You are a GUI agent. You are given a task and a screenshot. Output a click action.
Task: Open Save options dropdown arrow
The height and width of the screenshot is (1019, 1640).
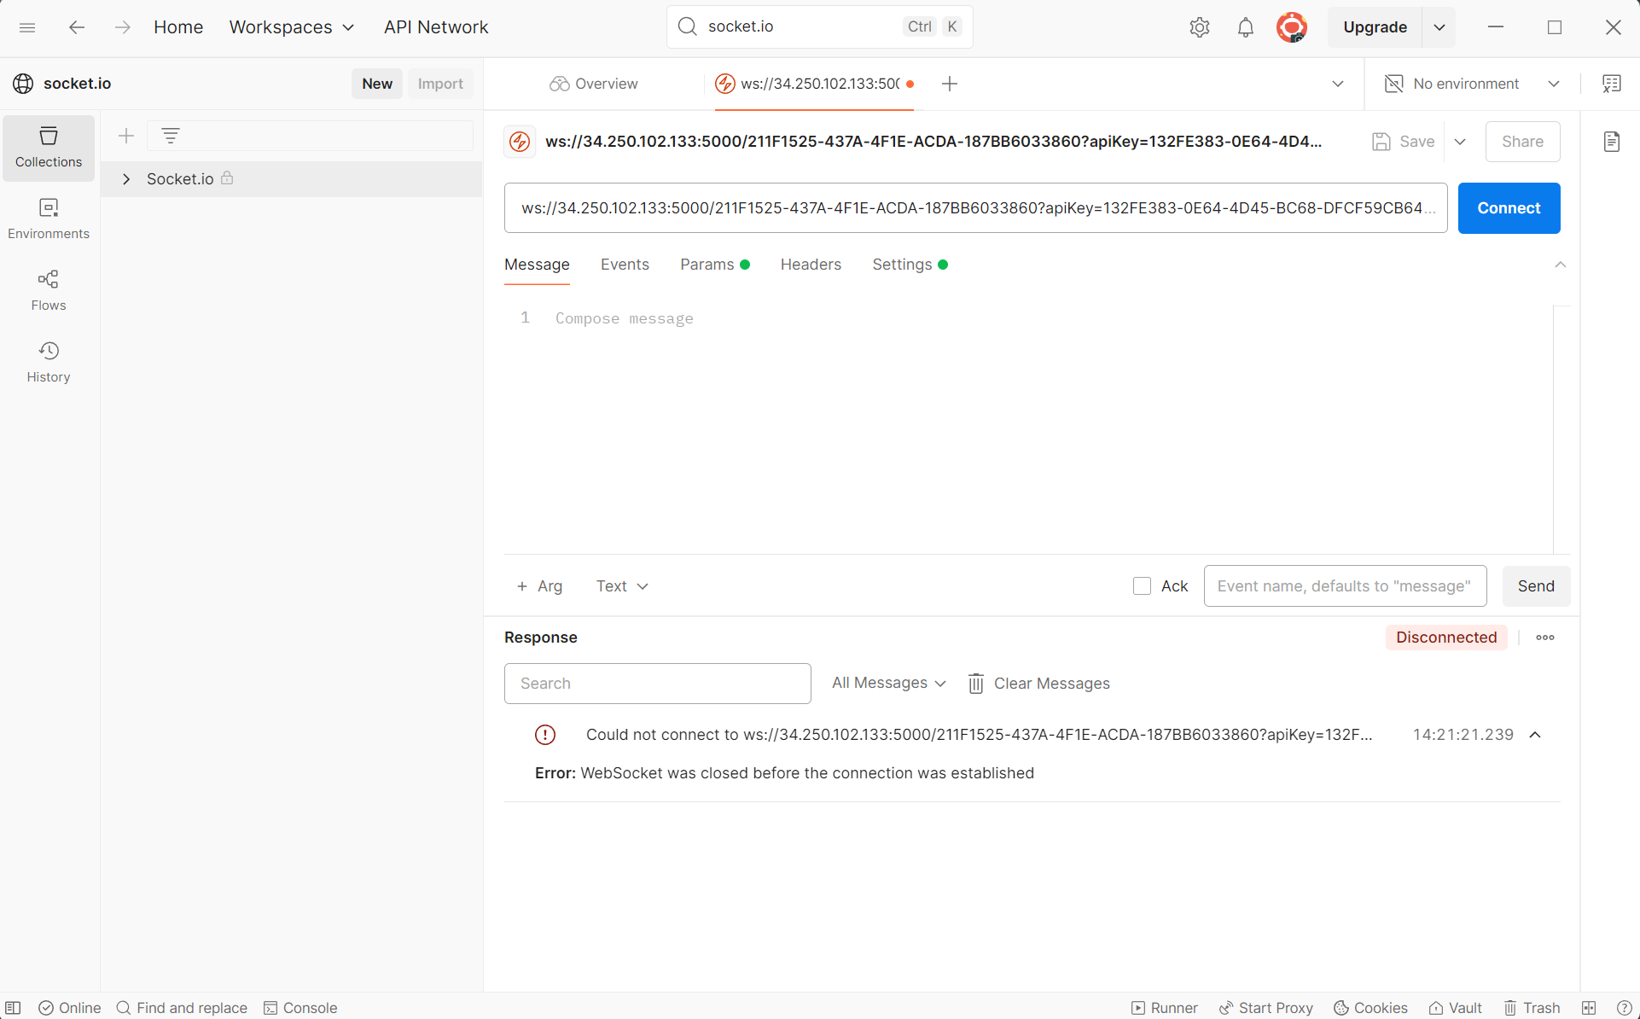click(1461, 142)
